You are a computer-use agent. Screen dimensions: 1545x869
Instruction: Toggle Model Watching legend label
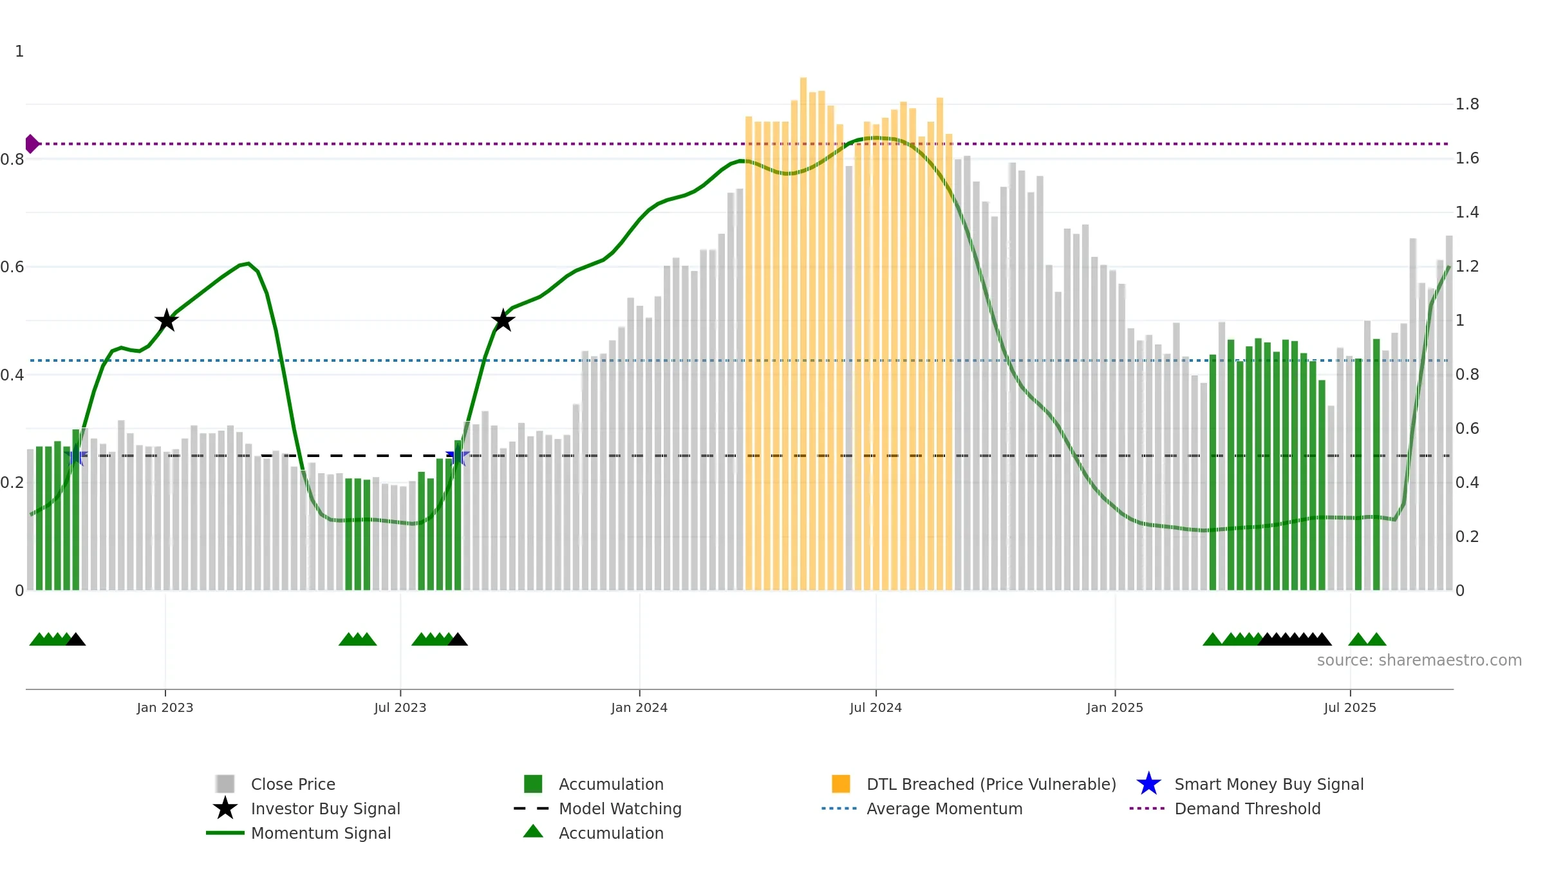pyautogui.click(x=620, y=808)
